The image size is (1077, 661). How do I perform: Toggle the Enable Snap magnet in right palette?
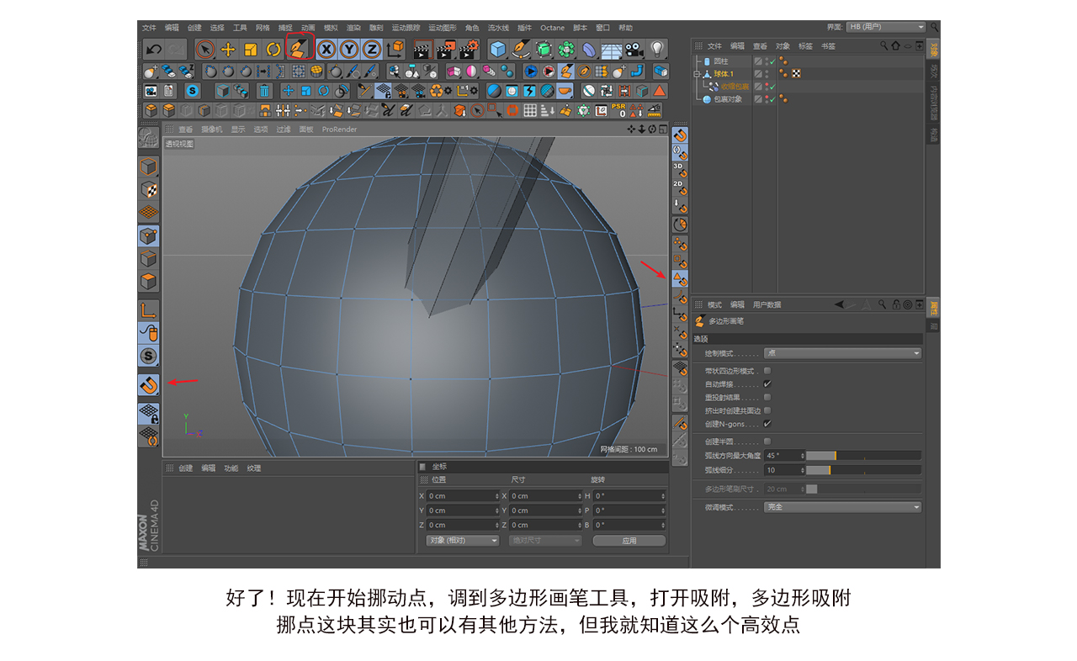click(680, 135)
